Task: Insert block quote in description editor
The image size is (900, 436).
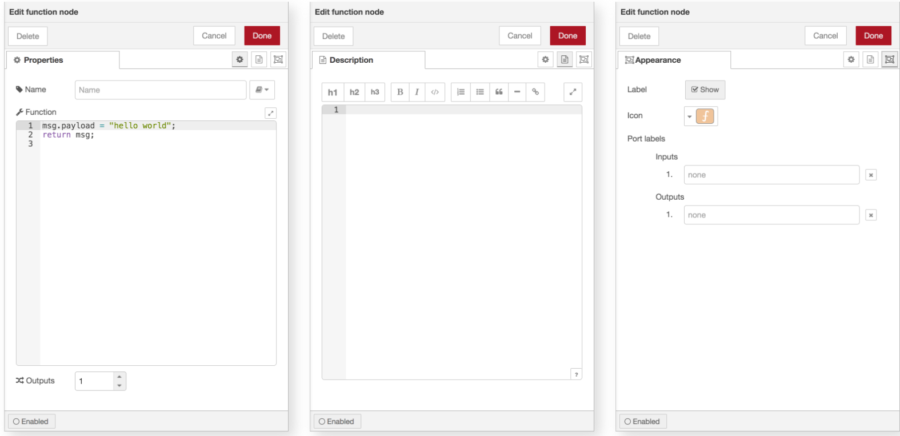Action: pos(499,92)
